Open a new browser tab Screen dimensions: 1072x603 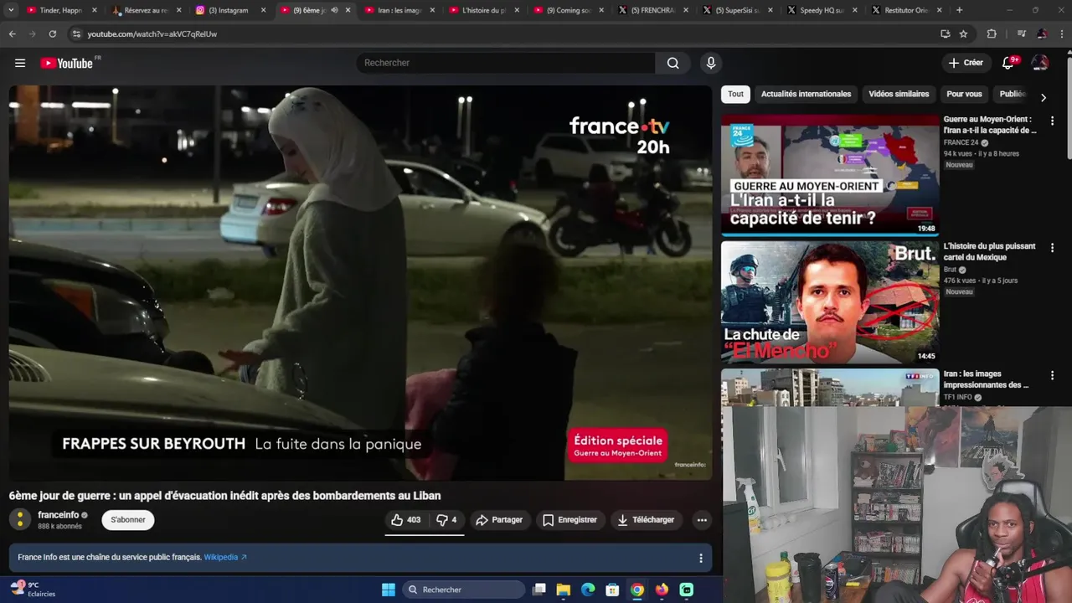click(959, 10)
